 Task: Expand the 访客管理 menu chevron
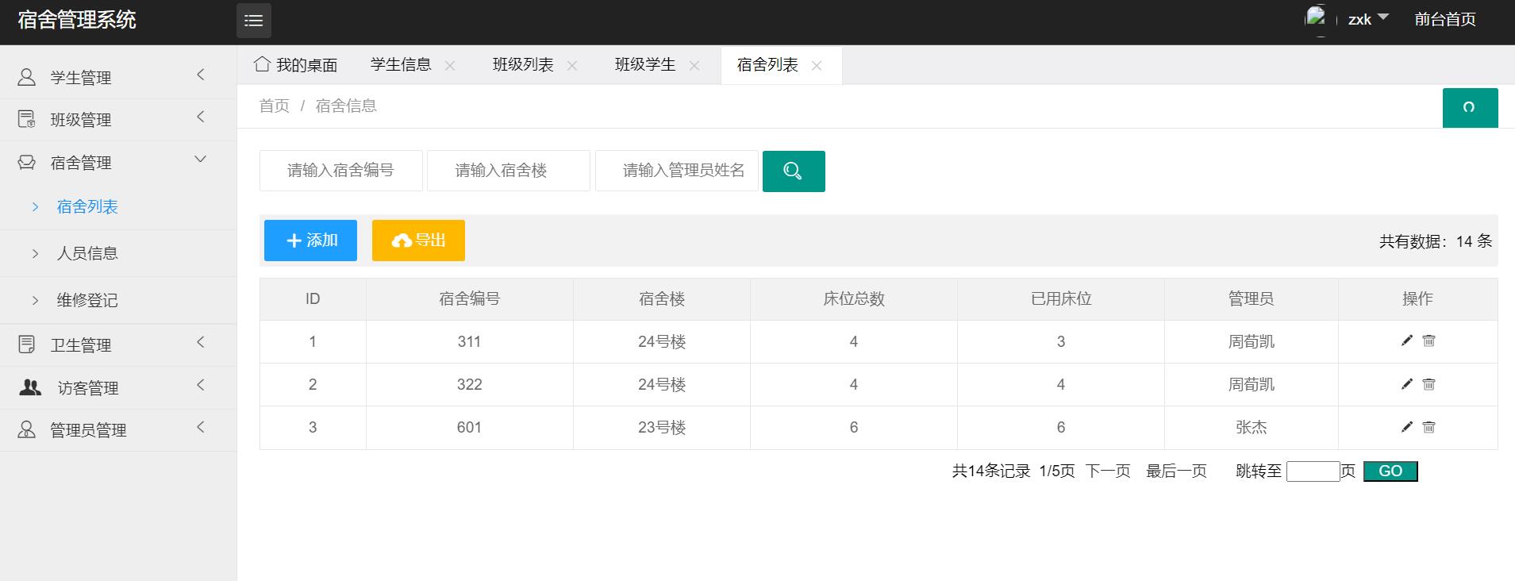[201, 385]
